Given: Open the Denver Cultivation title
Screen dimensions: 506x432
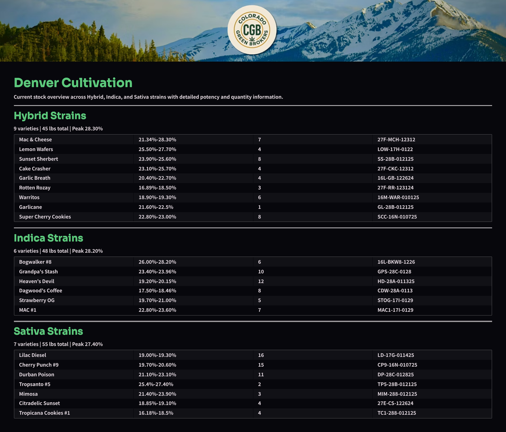Looking at the screenshot, I should click(x=73, y=83).
